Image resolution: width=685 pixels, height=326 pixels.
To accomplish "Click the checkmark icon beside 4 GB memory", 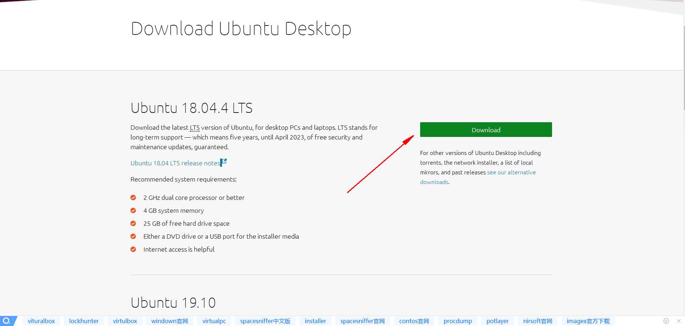I will click(x=133, y=211).
